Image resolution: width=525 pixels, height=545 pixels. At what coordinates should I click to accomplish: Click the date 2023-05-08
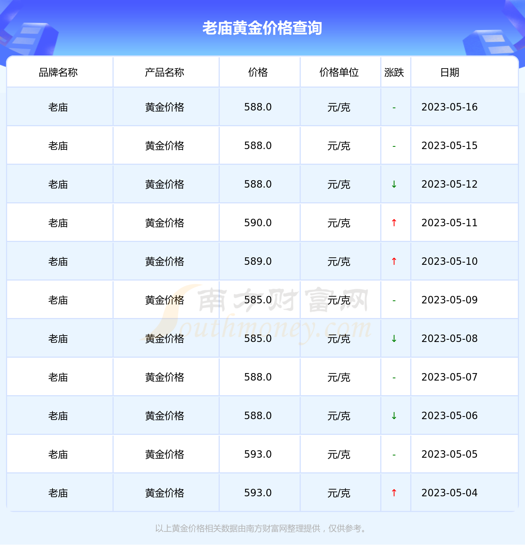coord(450,339)
